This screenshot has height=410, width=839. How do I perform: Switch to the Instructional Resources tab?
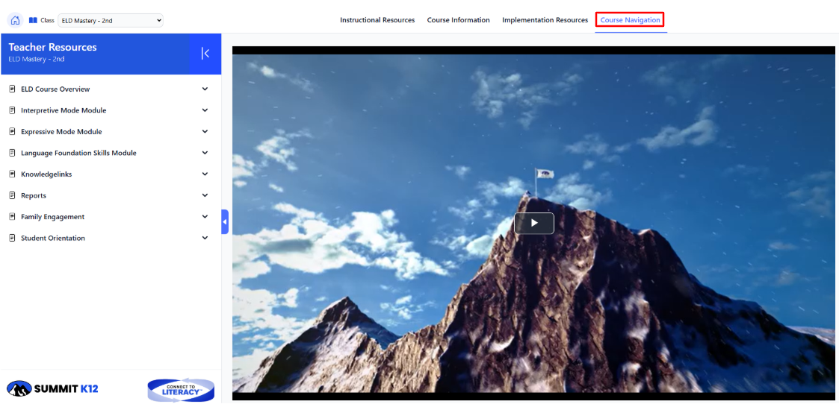pos(377,20)
